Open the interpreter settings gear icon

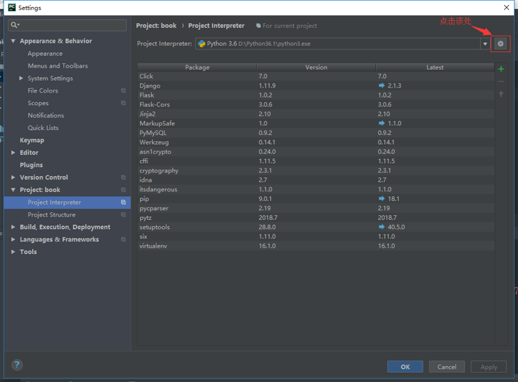(501, 44)
